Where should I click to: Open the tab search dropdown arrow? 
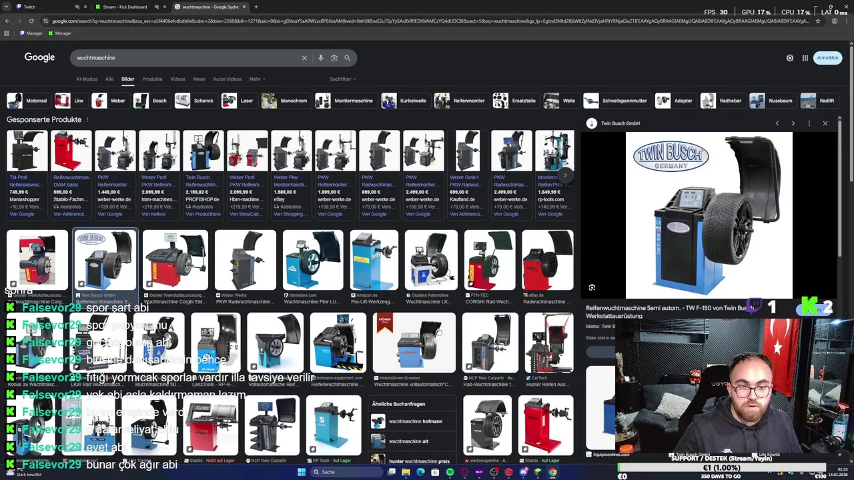coord(7,7)
